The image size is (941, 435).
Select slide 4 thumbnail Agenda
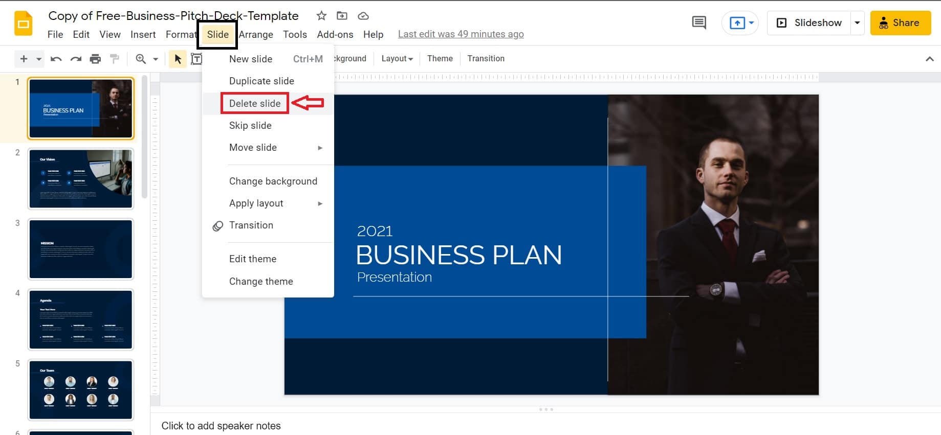(81, 319)
